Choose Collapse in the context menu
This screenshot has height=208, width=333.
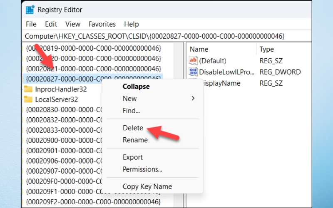(136, 87)
